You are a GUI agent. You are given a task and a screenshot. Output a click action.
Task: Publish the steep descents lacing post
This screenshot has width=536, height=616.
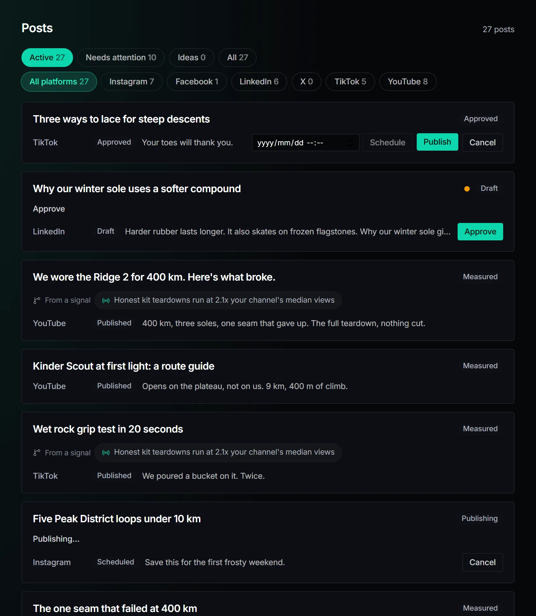[x=437, y=142]
